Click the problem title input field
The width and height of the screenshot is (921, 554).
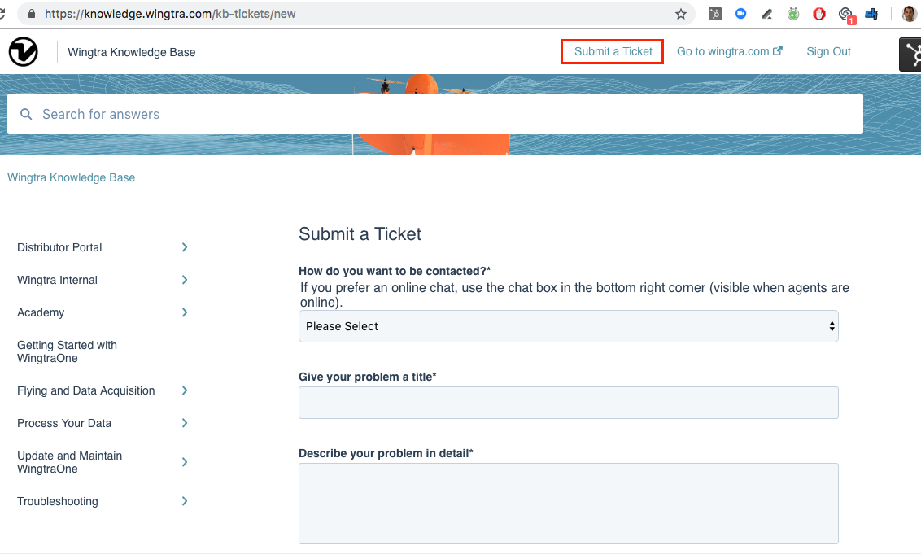pos(568,402)
